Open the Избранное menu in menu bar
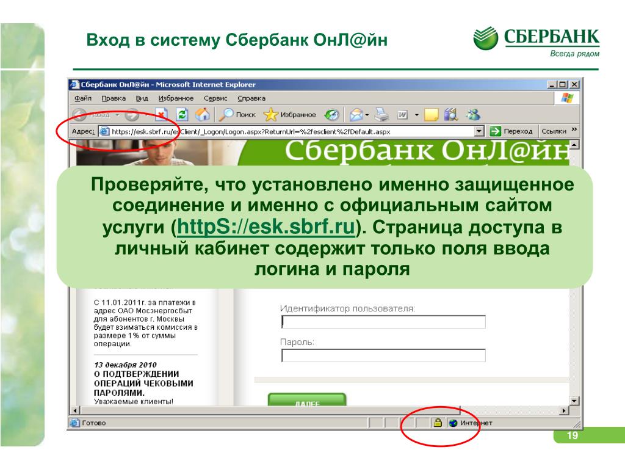This screenshot has width=625, height=469. click(x=176, y=98)
